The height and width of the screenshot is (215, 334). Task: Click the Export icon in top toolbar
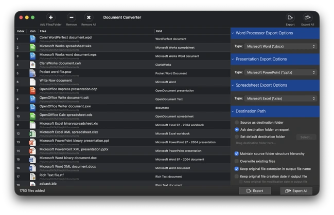[290, 17]
